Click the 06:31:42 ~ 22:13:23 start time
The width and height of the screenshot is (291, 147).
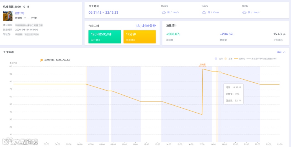pos(103,12)
